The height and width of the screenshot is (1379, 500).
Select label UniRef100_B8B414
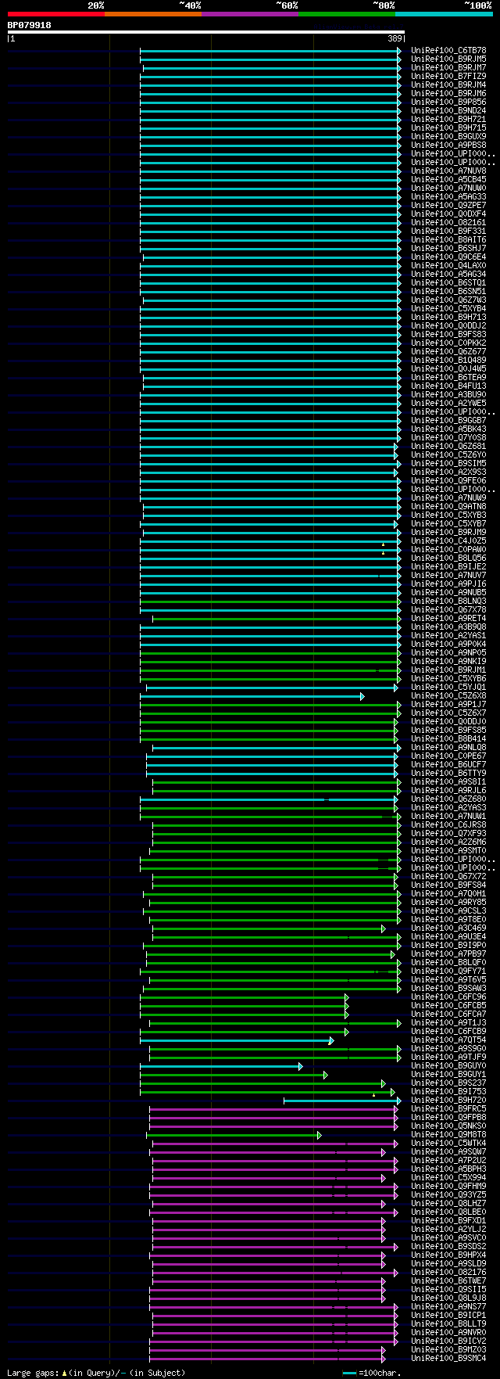click(x=448, y=738)
